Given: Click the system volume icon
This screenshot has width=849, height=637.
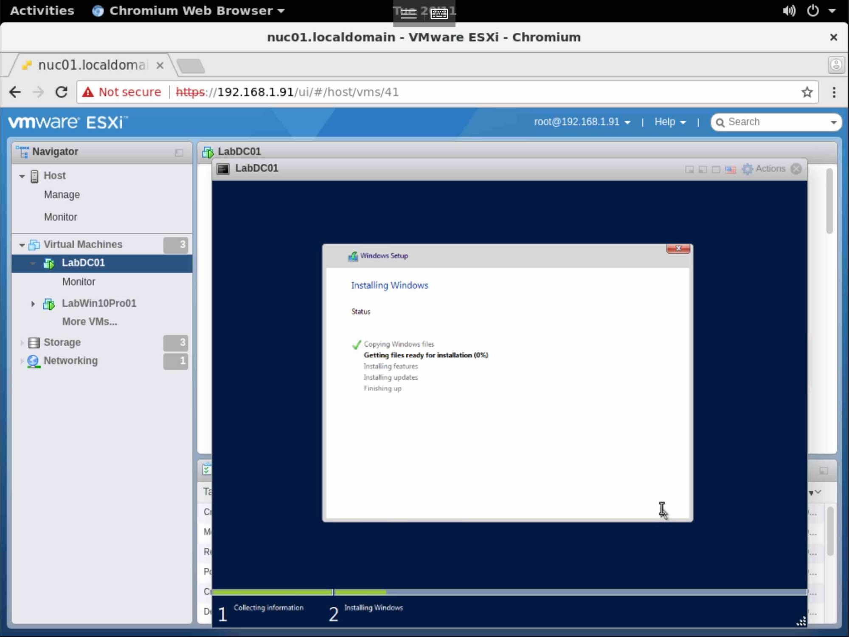Looking at the screenshot, I should (x=789, y=11).
